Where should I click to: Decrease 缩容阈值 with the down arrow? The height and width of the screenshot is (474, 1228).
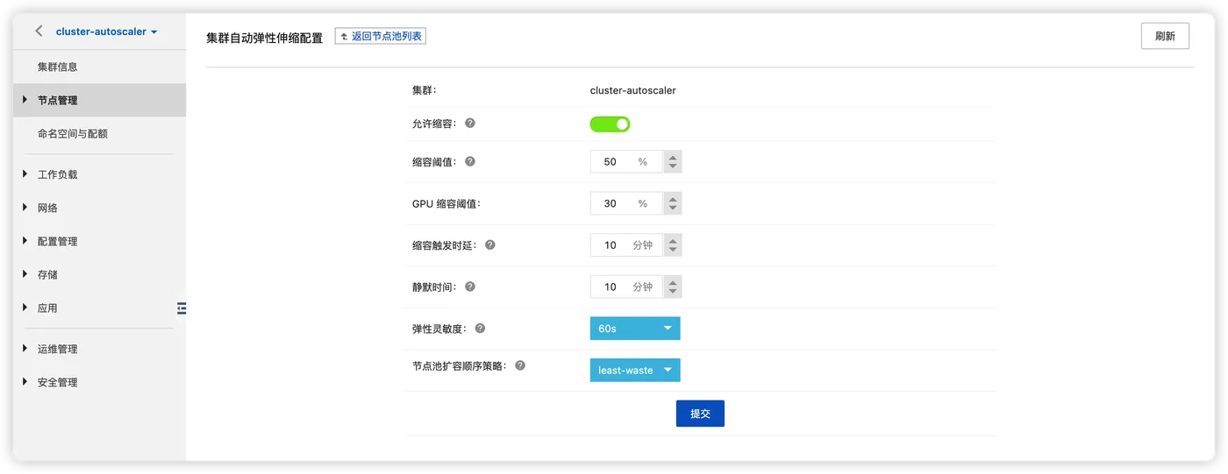[x=673, y=167]
